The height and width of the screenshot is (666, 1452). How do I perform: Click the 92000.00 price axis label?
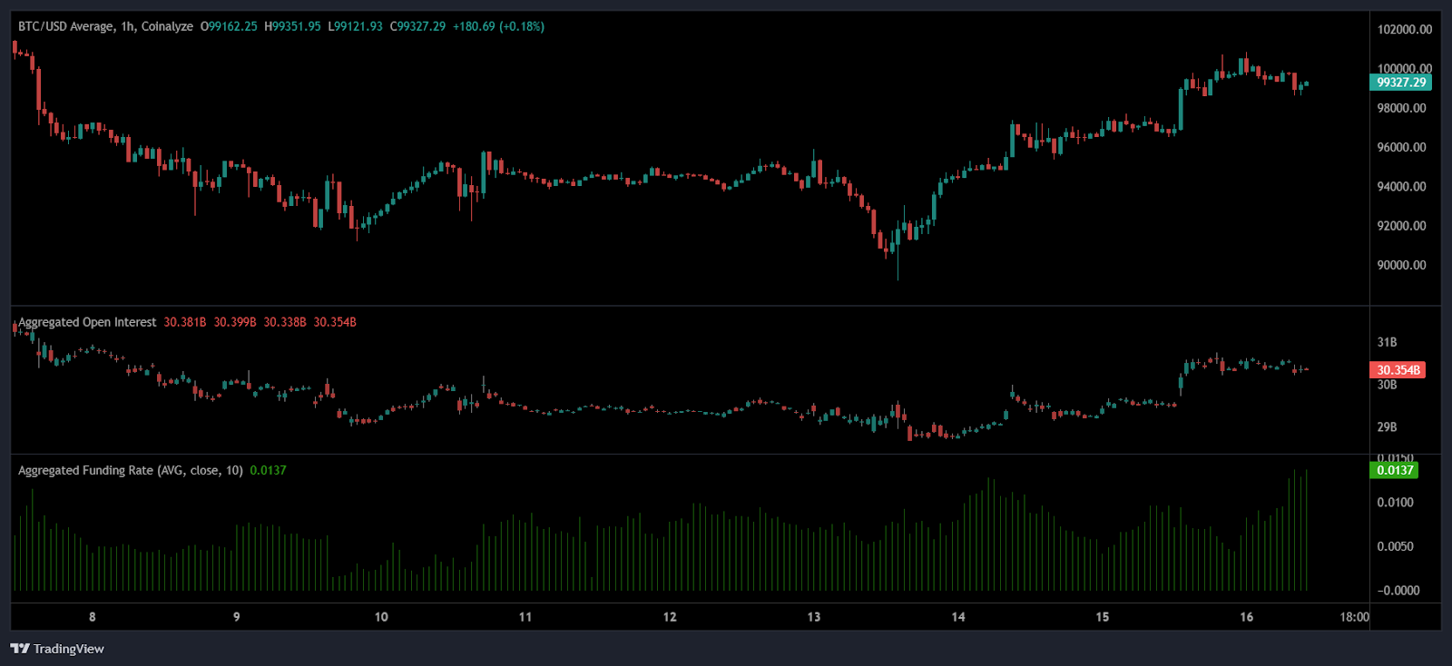click(1401, 226)
